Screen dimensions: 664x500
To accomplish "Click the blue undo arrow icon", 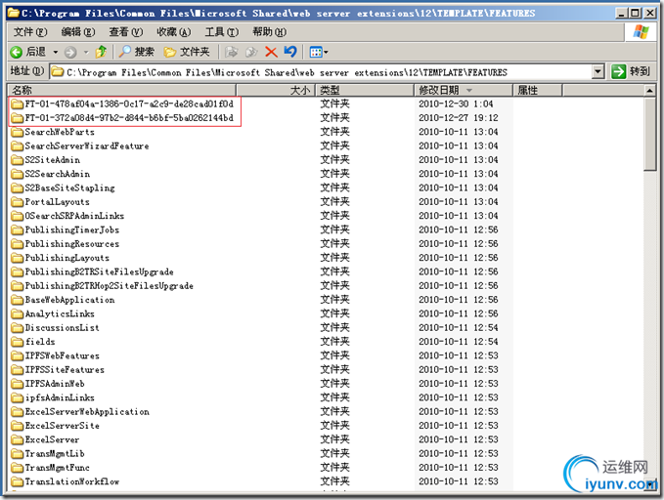I will 290,52.
